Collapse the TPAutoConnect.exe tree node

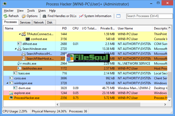20,34
